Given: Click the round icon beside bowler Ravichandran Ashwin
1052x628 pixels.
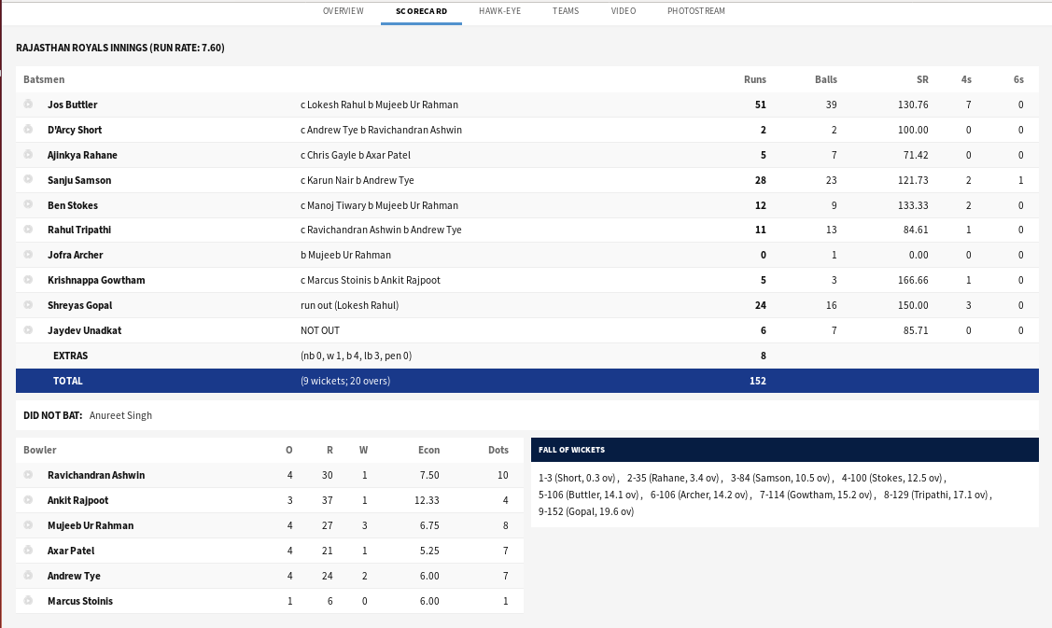Looking at the screenshot, I should coord(28,474).
